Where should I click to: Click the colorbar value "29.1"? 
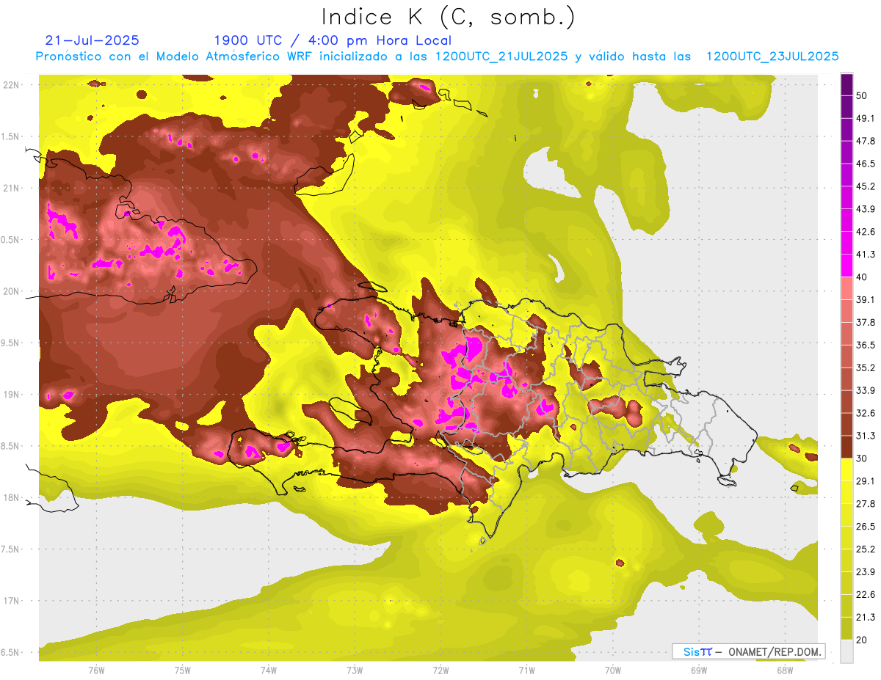coord(866,480)
